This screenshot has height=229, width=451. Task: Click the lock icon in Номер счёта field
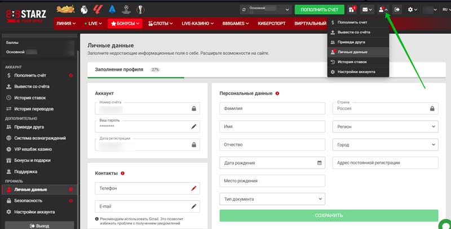click(194, 108)
